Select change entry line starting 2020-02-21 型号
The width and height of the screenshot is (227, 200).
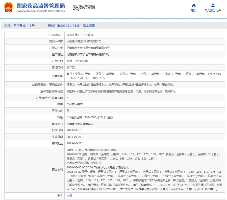click(144, 157)
